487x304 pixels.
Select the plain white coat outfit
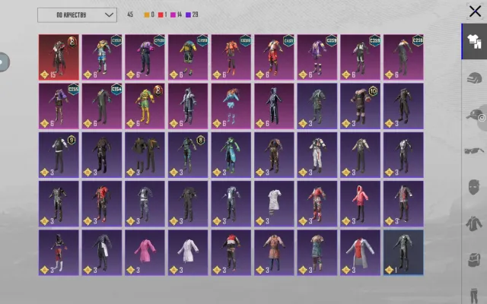(188, 252)
